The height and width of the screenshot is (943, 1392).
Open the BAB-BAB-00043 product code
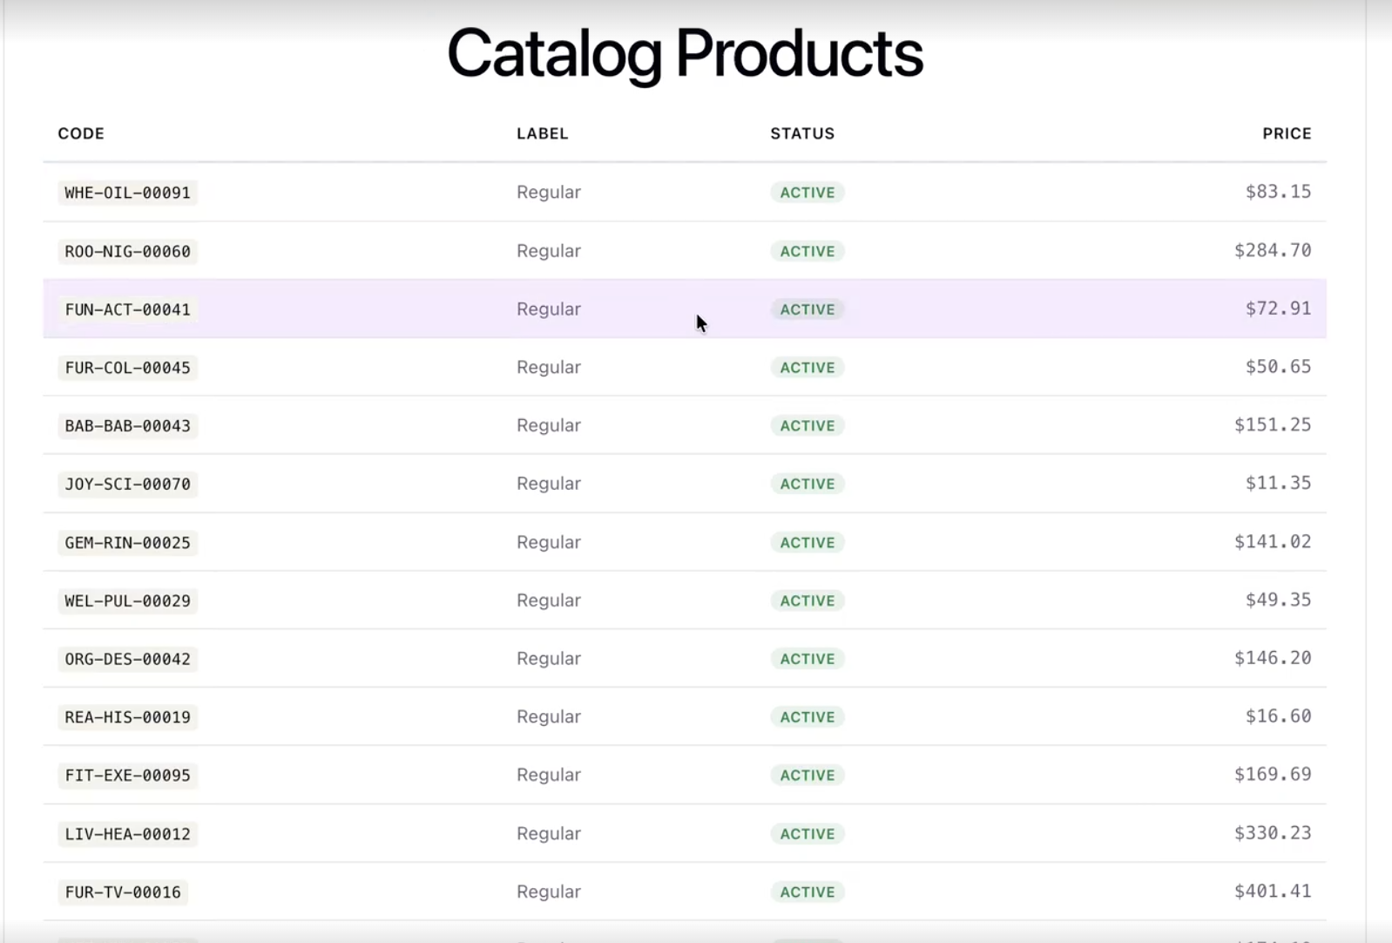tap(127, 426)
